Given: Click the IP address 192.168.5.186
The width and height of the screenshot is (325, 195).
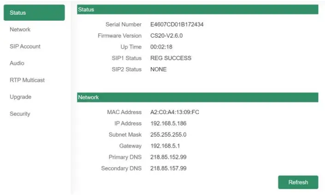Looking at the screenshot, I should [x=168, y=123].
